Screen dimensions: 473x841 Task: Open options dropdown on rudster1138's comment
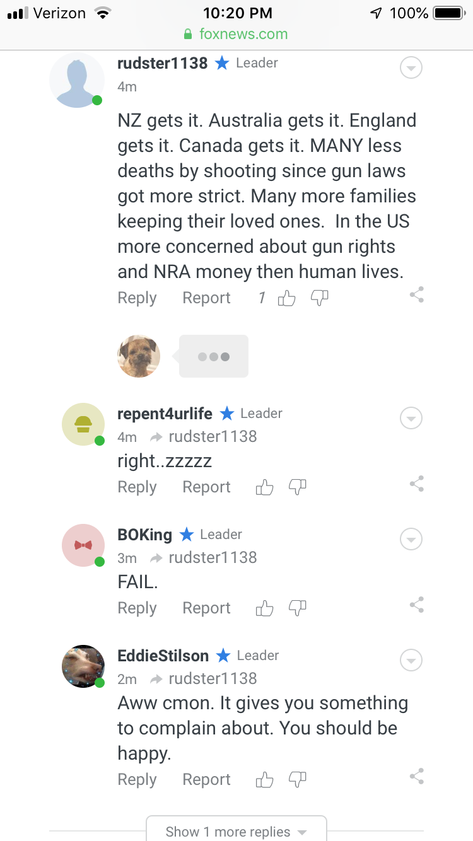[411, 67]
